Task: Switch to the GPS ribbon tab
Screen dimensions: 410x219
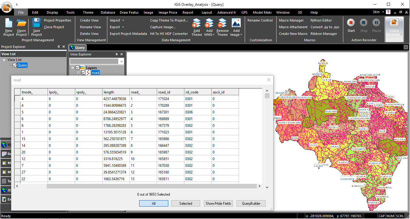Action: (244, 12)
